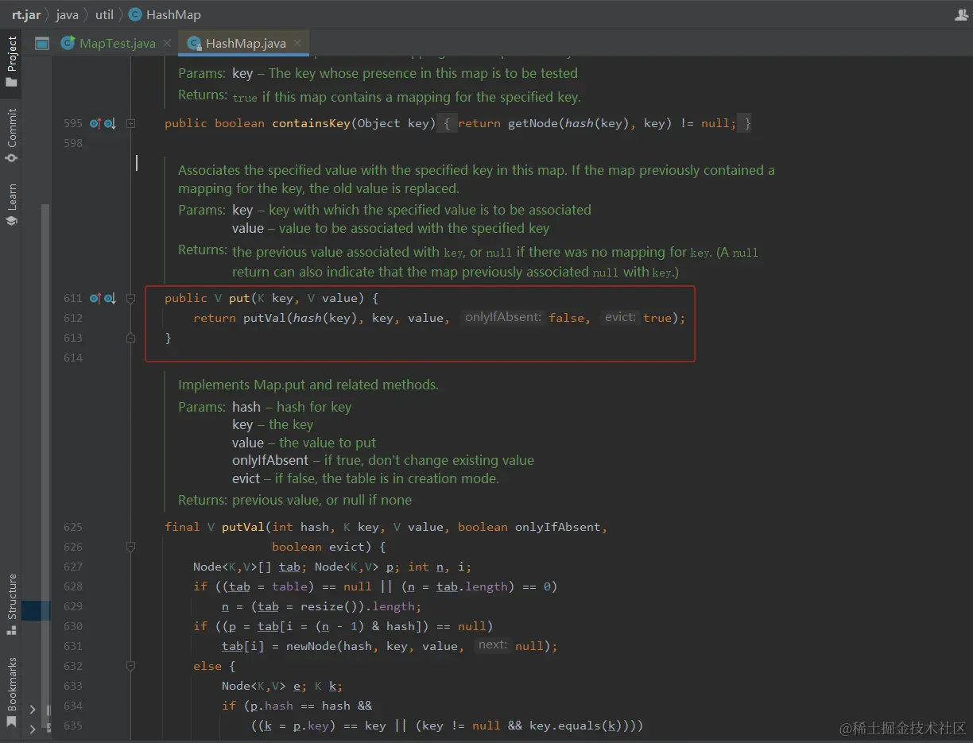Viewport: 973px width, 743px height.
Task: Close the HashMap.java tab
Action: click(x=297, y=43)
